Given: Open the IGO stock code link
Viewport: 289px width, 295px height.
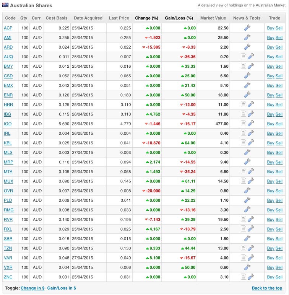Looking at the screenshot, I should click(x=8, y=124).
